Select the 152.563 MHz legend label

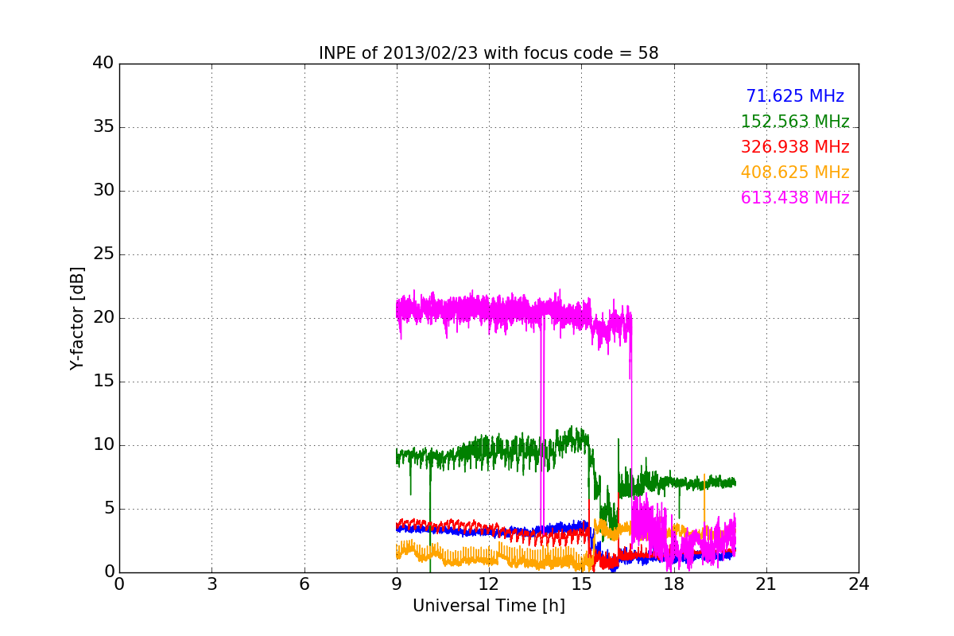point(795,122)
